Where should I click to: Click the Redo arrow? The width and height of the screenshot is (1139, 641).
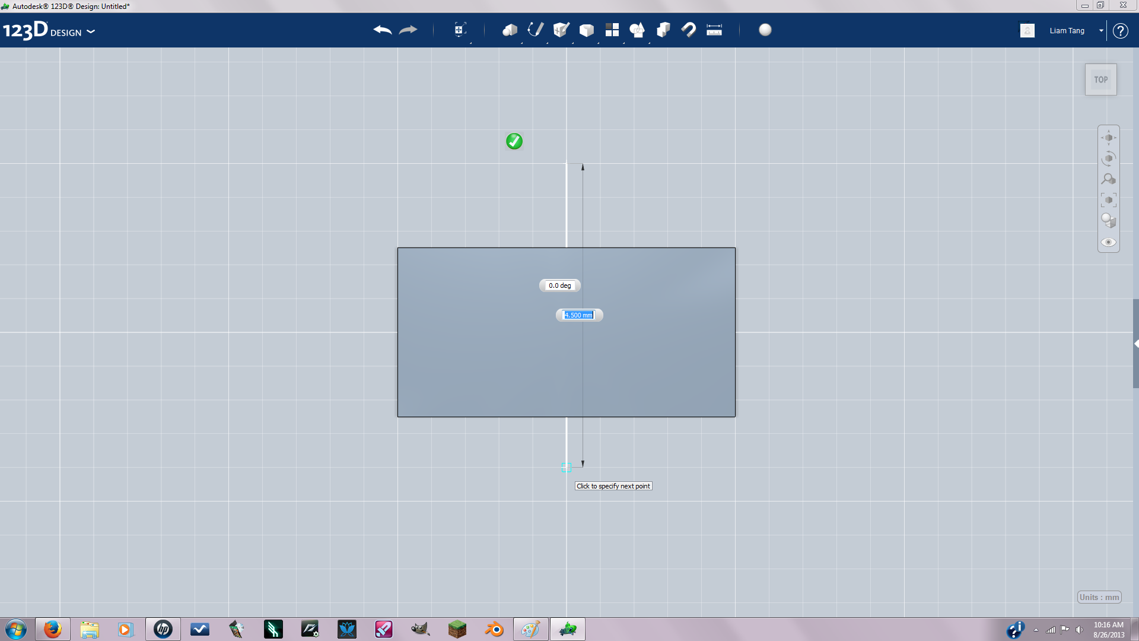408,30
